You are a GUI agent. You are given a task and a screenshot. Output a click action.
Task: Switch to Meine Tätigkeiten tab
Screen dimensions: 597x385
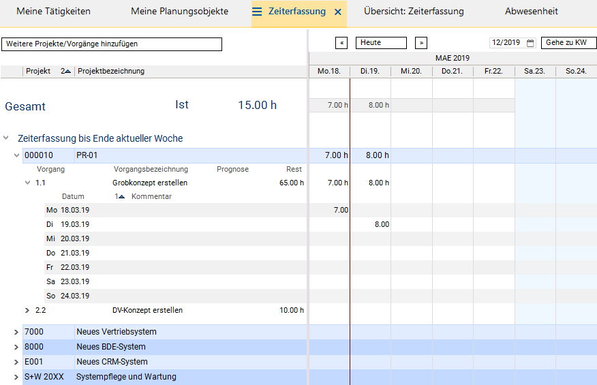tap(53, 12)
